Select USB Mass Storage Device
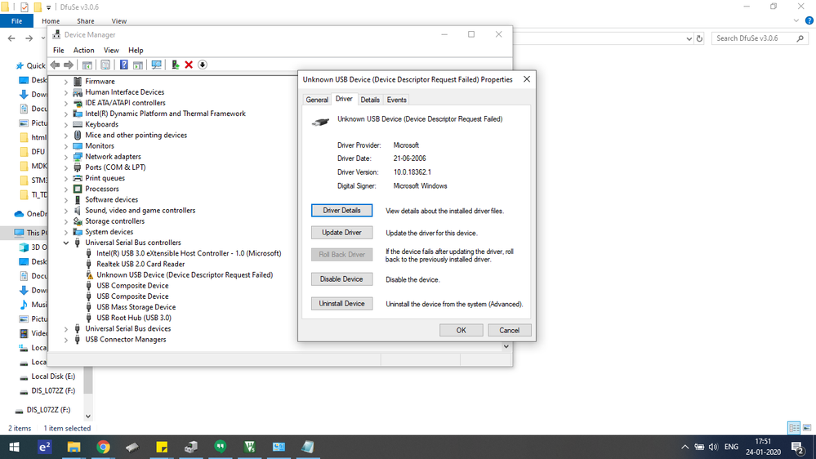This screenshot has width=816, height=459. click(136, 307)
